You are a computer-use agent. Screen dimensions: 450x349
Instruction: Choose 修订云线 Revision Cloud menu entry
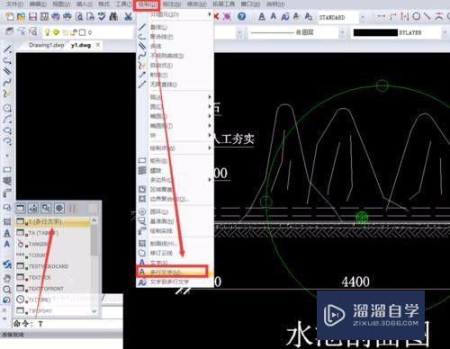pos(175,253)
